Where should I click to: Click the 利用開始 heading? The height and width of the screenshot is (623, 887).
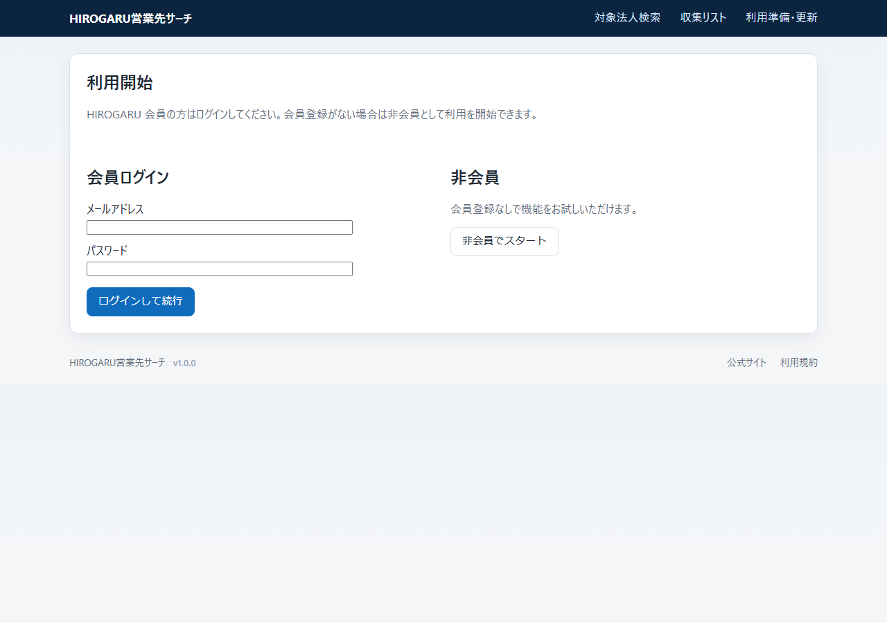click(120, 83)
